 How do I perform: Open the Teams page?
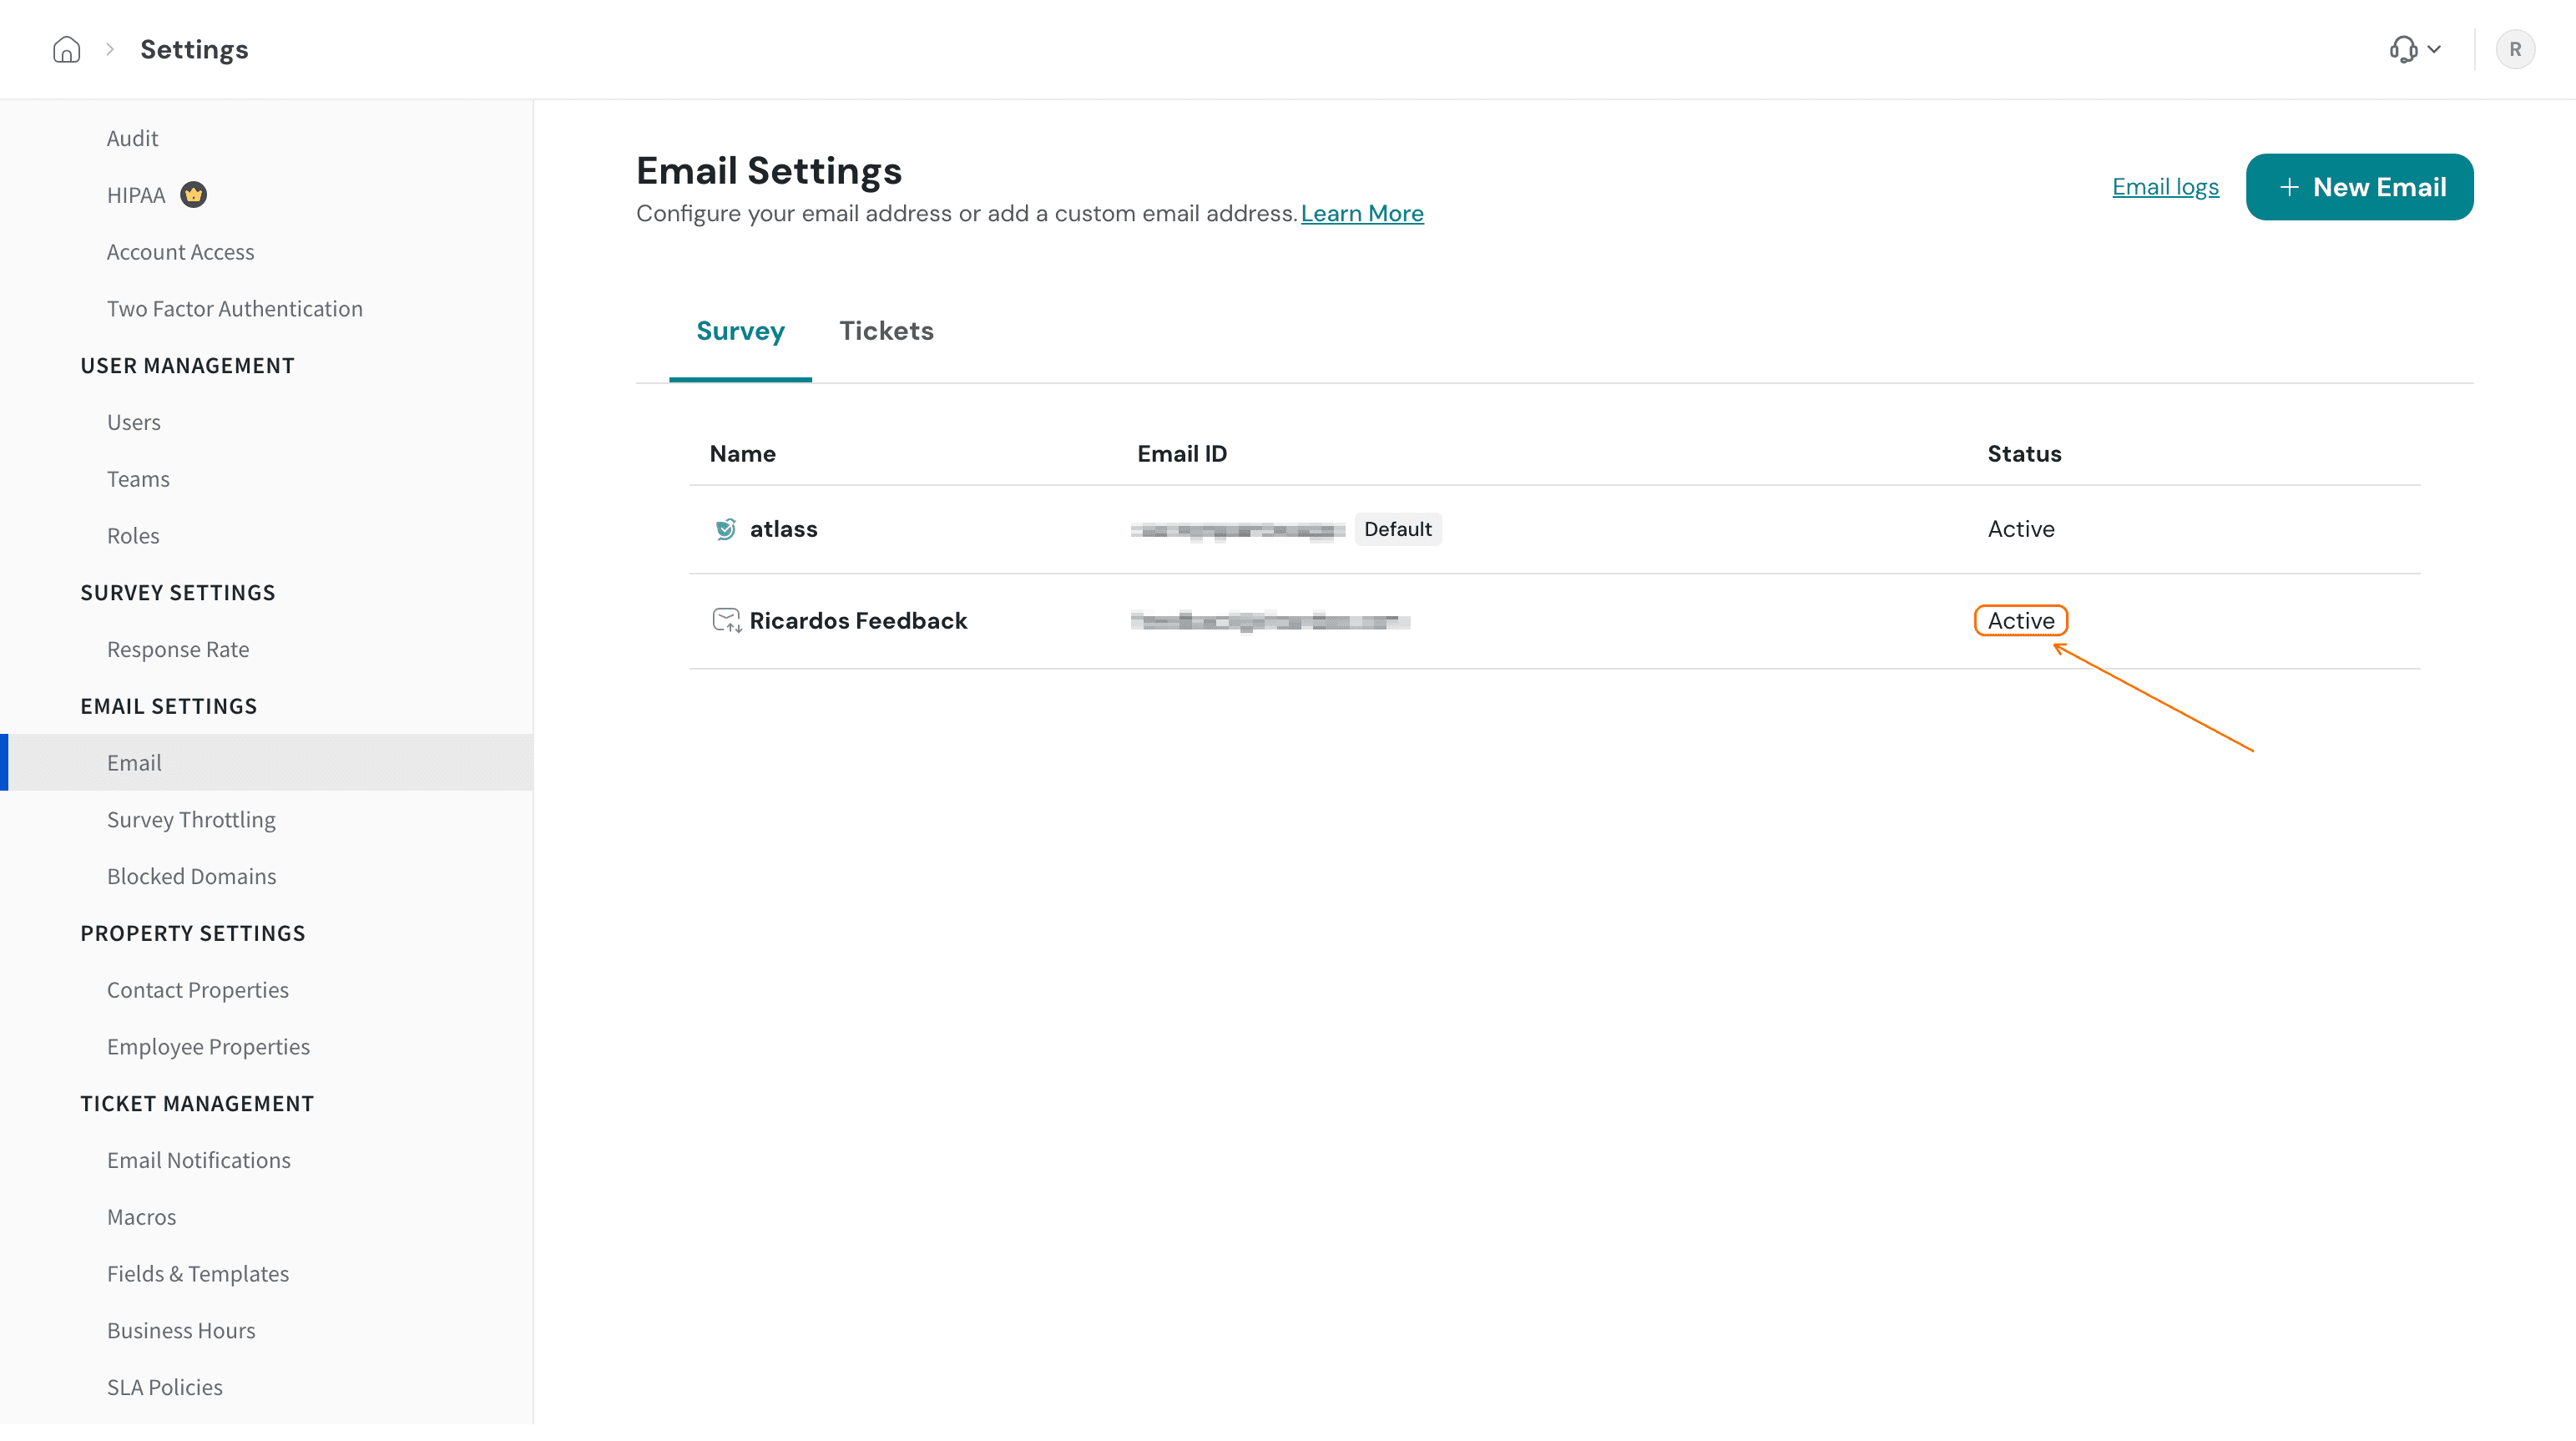138,479
